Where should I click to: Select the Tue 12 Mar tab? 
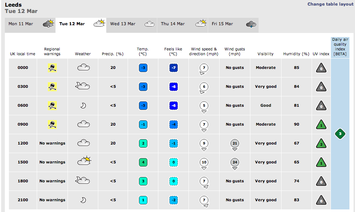[81, 25]
